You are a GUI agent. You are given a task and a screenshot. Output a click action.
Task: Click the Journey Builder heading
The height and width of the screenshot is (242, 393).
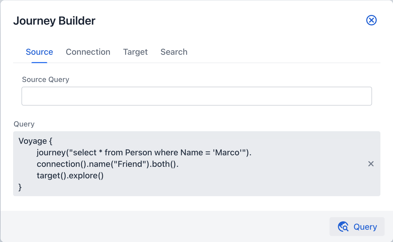coord(54,21)
